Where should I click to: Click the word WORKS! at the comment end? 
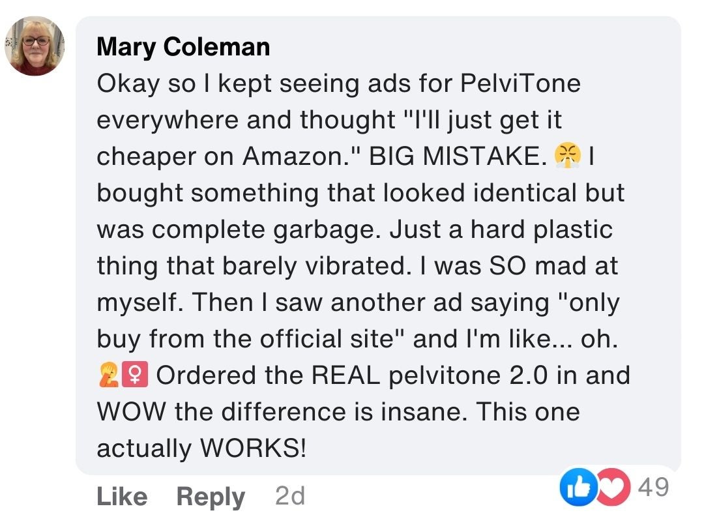pyautogui.click(x=253, y=448)
